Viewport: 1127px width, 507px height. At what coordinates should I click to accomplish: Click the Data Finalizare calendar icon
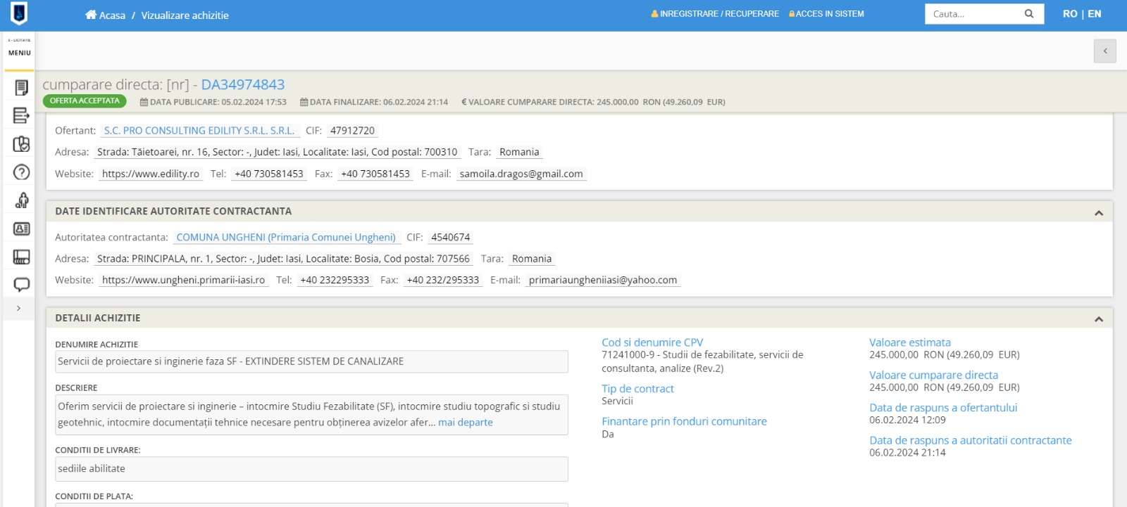[x=304, y=102]
